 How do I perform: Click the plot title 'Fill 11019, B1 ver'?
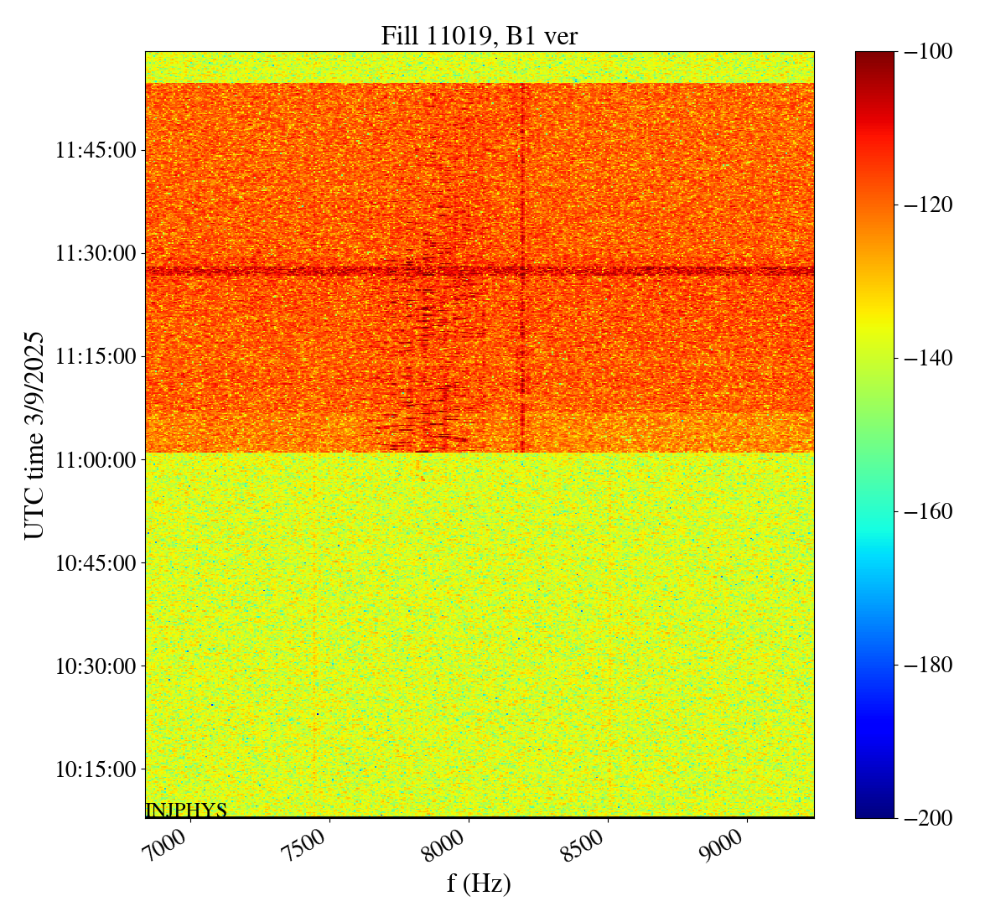click(479, 35)
